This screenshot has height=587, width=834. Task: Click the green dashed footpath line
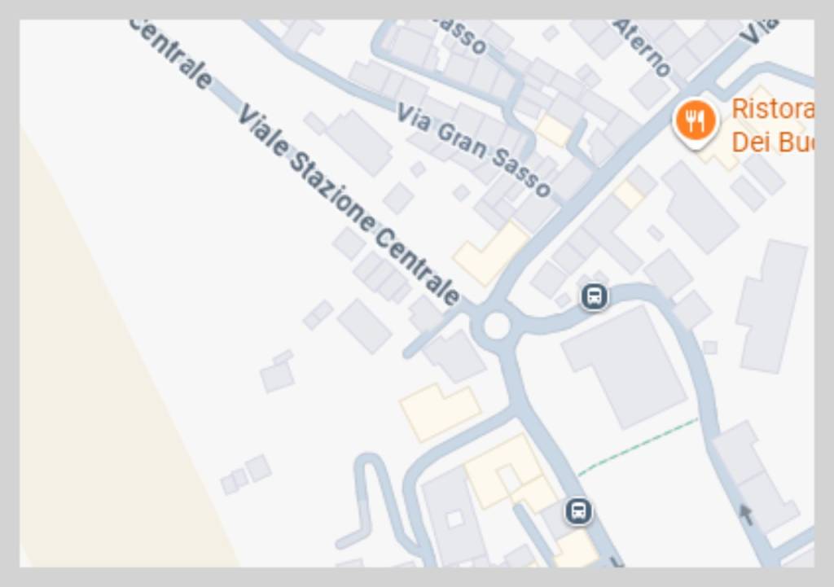[639, 447]
